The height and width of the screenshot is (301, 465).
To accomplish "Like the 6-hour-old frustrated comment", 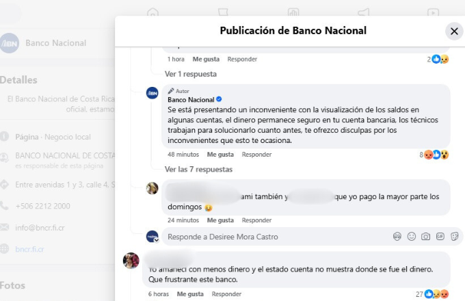I will [190, 294].
